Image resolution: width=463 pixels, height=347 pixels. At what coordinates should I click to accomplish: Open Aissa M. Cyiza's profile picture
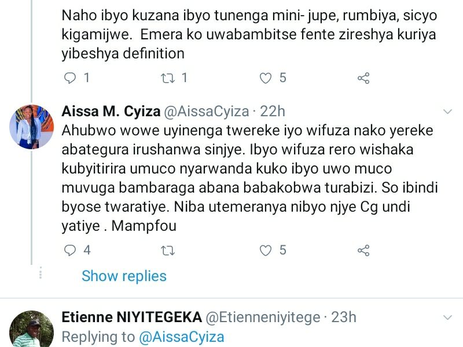tap(32, 126)
